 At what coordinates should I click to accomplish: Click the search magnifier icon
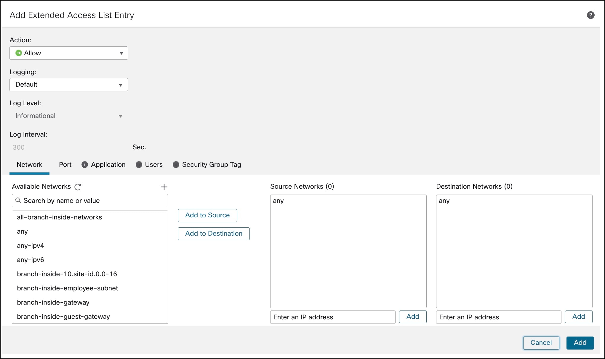(x=18, y=200)
